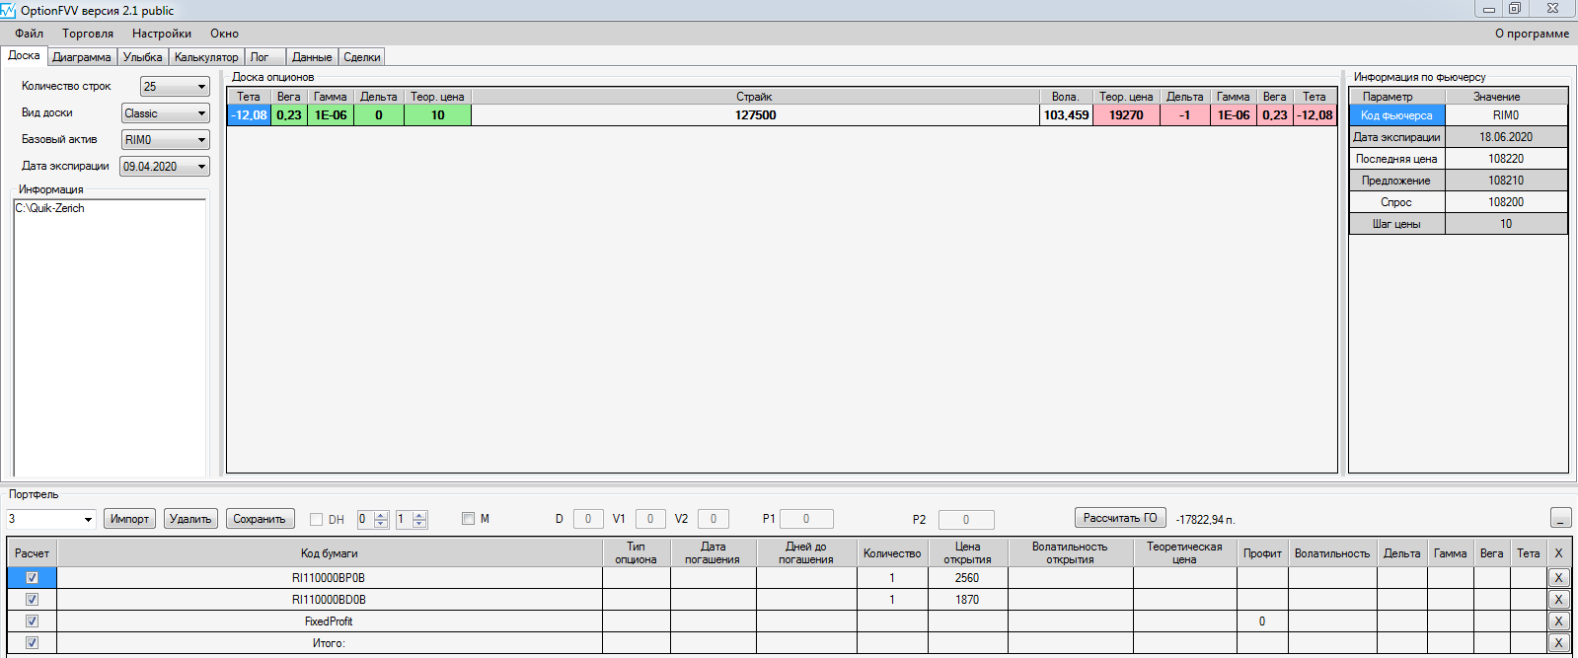Click put theoretical price cell 19270

[1126, 115]
